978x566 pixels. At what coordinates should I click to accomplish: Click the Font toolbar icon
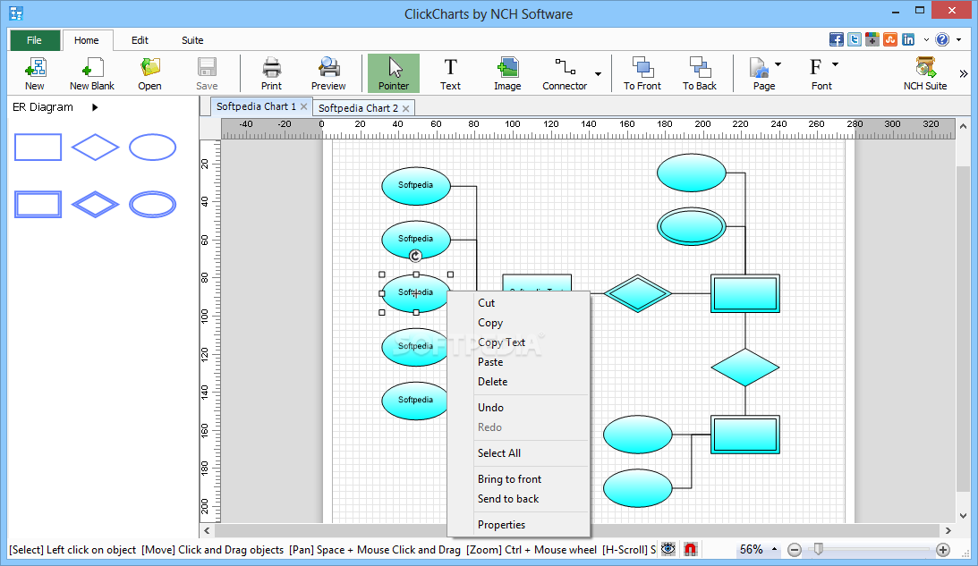pos(820,73)
